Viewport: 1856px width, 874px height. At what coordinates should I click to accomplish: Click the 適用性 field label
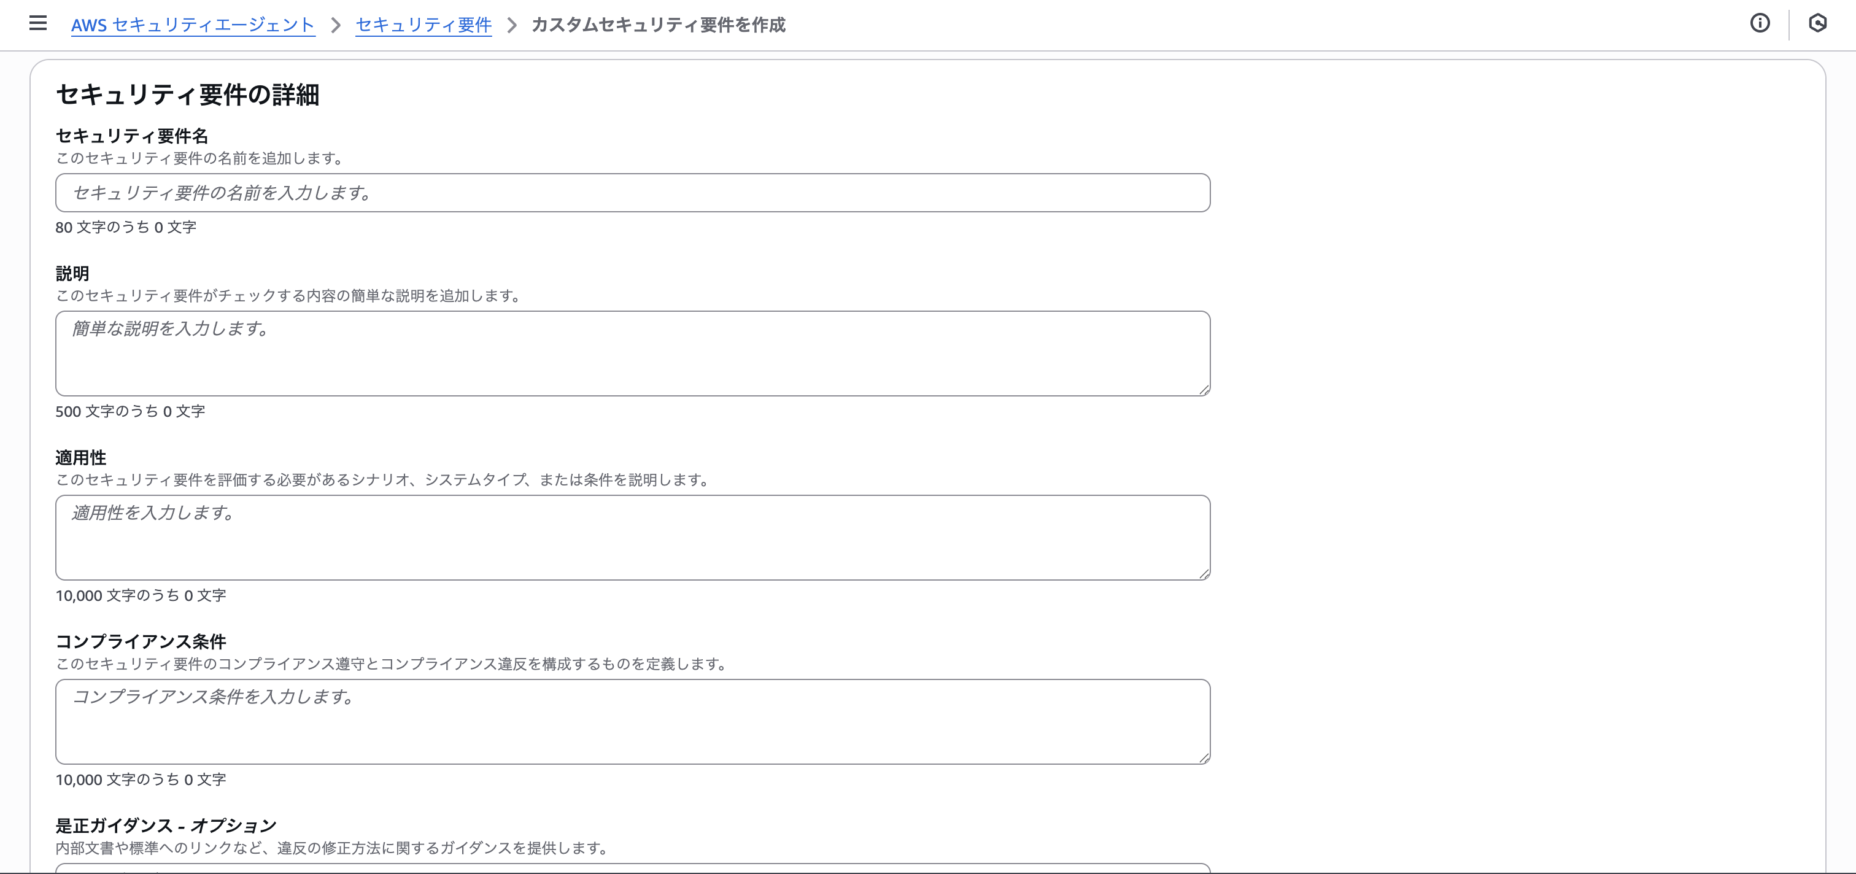(x=80, y=457)
